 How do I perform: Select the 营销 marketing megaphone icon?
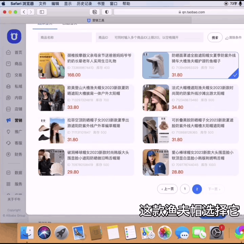[8, 120]
